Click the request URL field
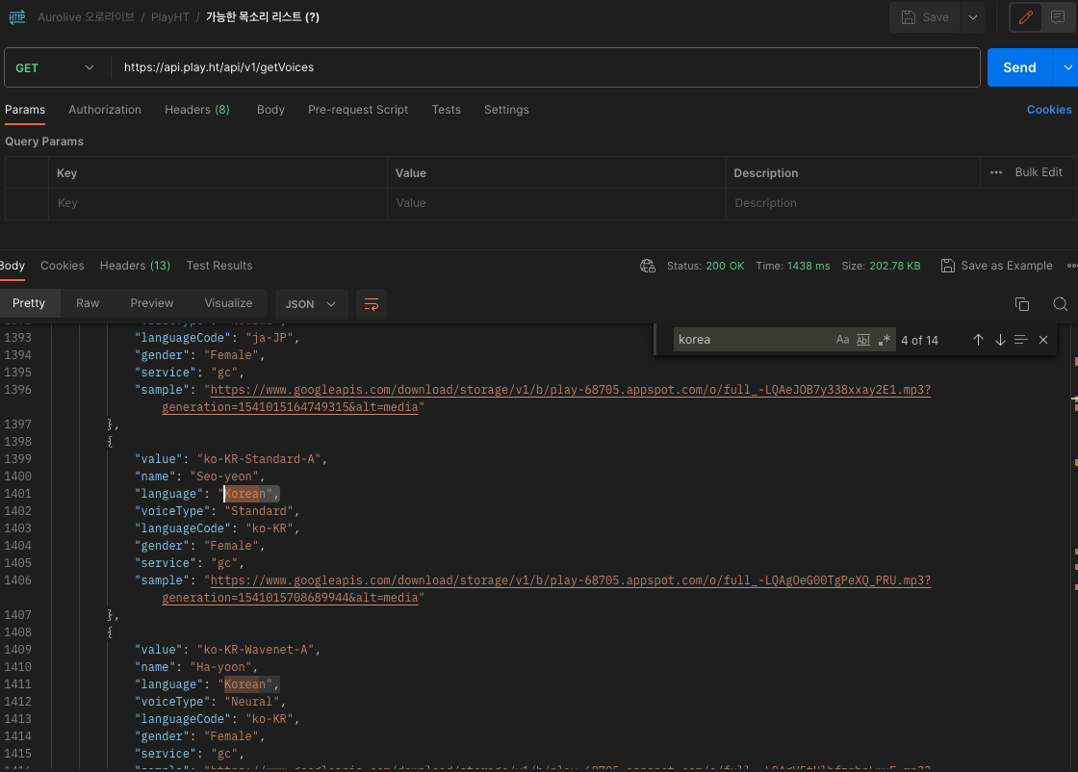Viewport: 1078px width, 772px height. coord(547,67)
